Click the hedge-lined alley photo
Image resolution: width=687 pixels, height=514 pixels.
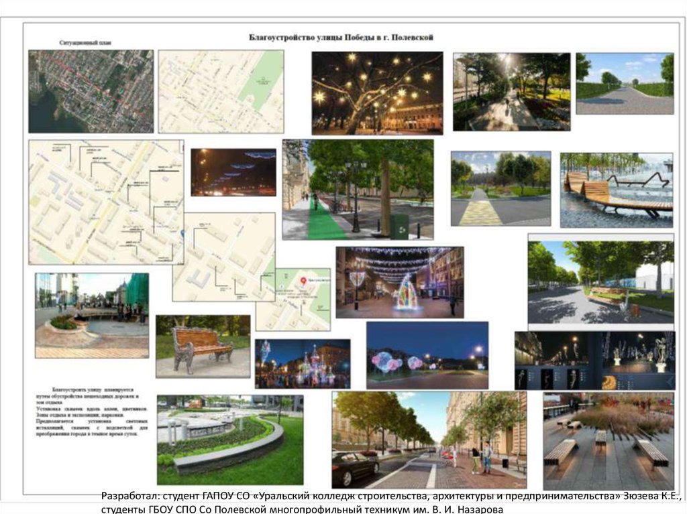(625, 84)
